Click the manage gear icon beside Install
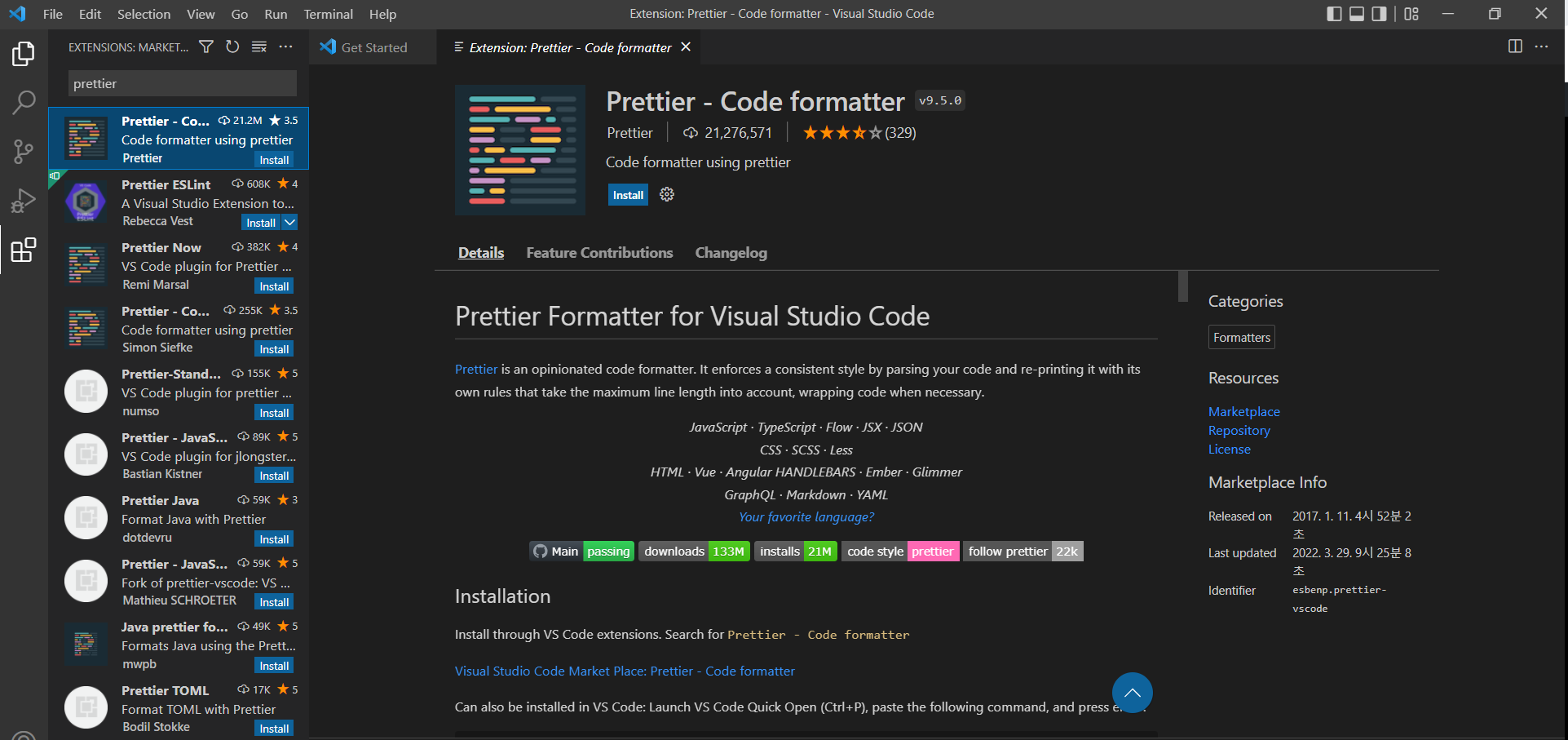The height and width of the screenshot is (740, 1568). coord(667,194)
